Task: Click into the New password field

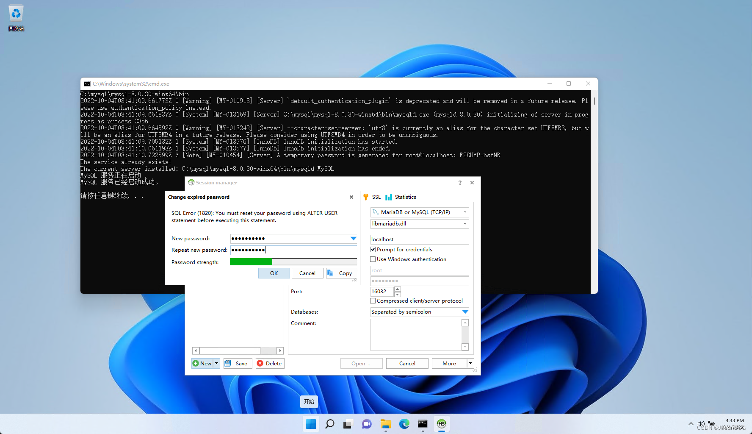Action: (290, 239)
